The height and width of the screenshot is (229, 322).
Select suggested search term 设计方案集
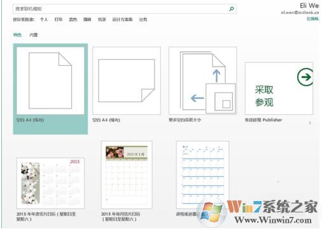(122, 20)
